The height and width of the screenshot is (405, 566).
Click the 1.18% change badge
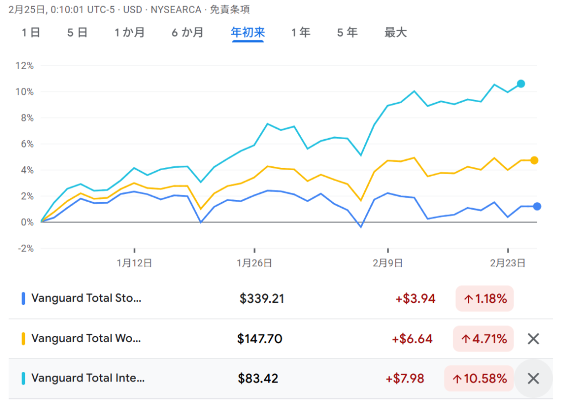pos(484,299)
